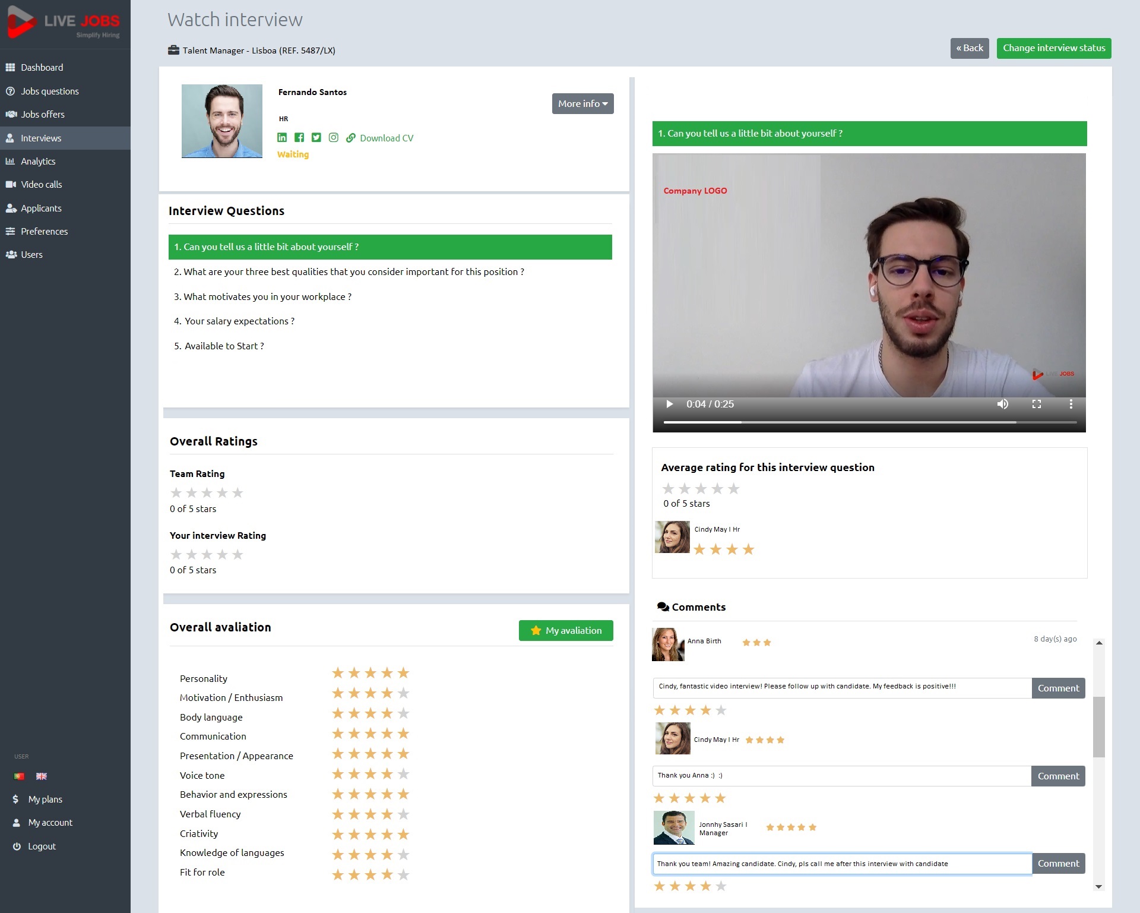
Task: Rate the interview question 4 stars
Action: click(717, 489)
